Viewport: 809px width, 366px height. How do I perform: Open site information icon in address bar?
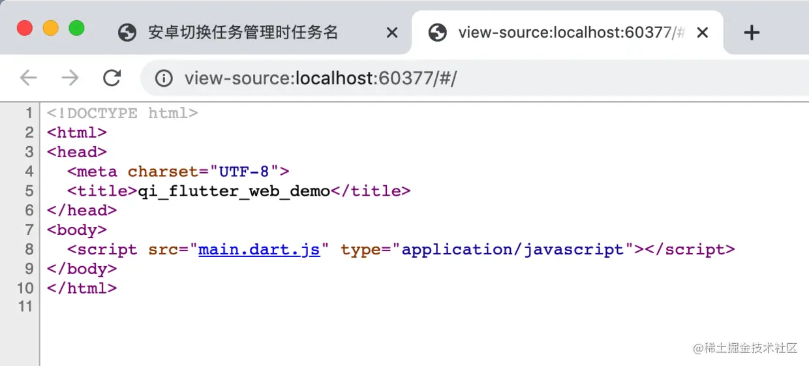[164, 79]
